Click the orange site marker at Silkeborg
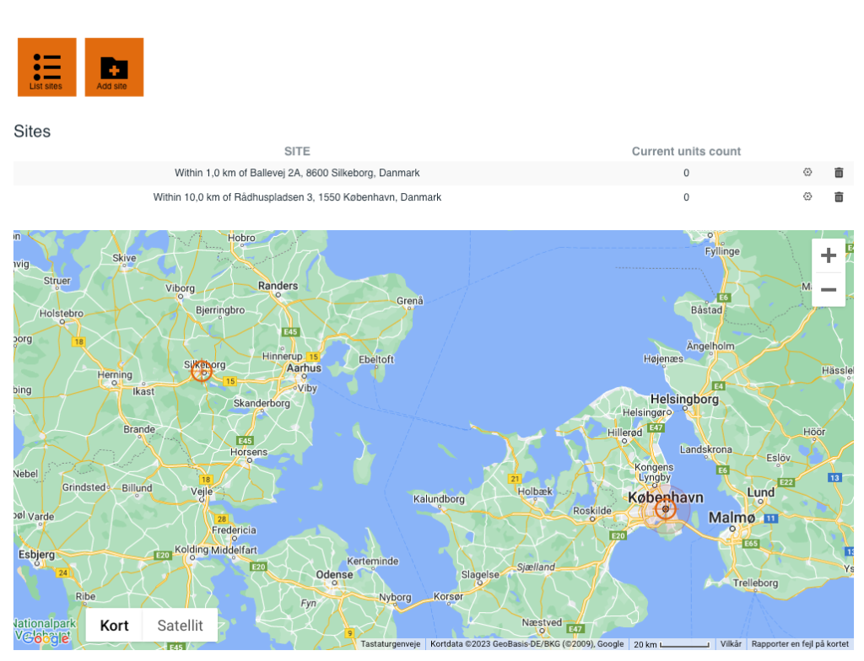The width and height of the screenshot is (864, 661). [x=201, y=370]
